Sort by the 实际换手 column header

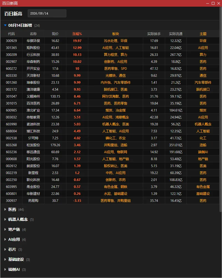[x=154, y=34]
